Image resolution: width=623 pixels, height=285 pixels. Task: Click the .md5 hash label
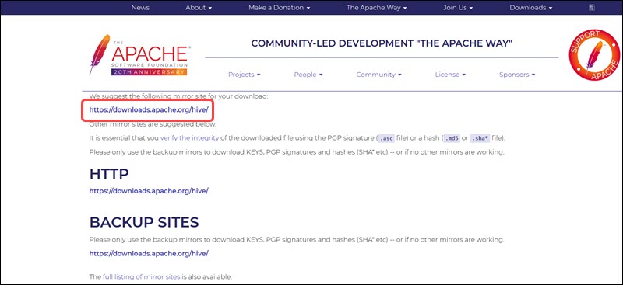click(452, 139)
